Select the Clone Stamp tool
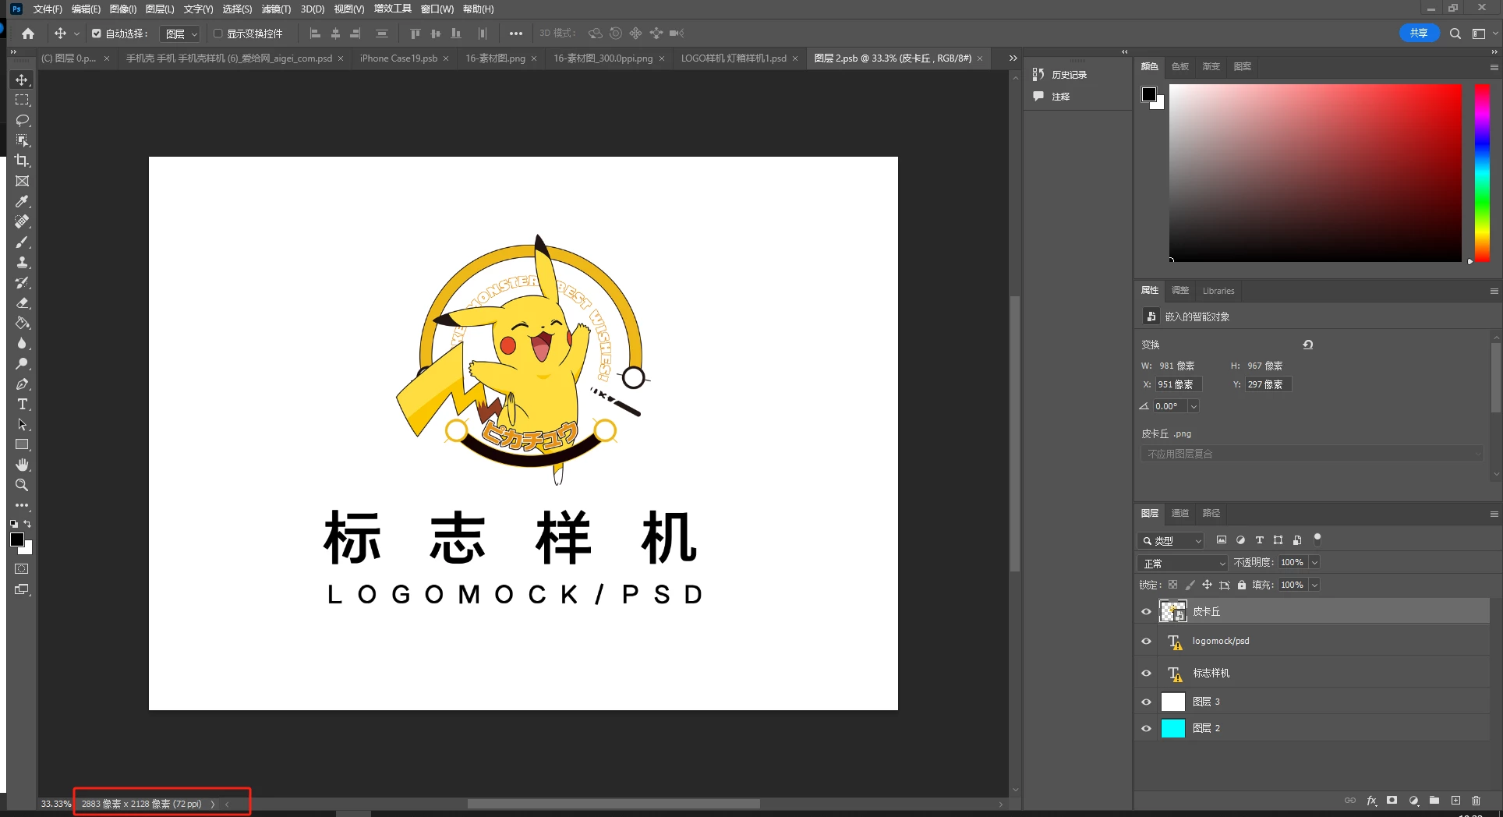This screenshot has width=1503, height=817. point(22,262)
